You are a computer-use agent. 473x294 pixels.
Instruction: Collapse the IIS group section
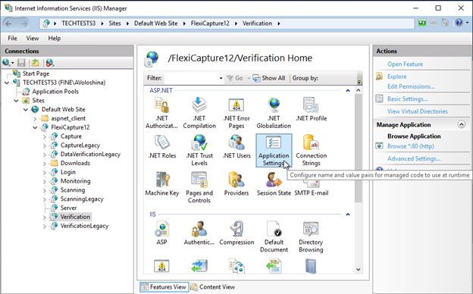pos(348,214)
